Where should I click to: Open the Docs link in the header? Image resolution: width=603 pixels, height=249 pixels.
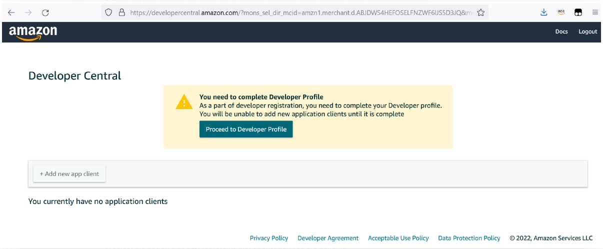click(561, 31)
